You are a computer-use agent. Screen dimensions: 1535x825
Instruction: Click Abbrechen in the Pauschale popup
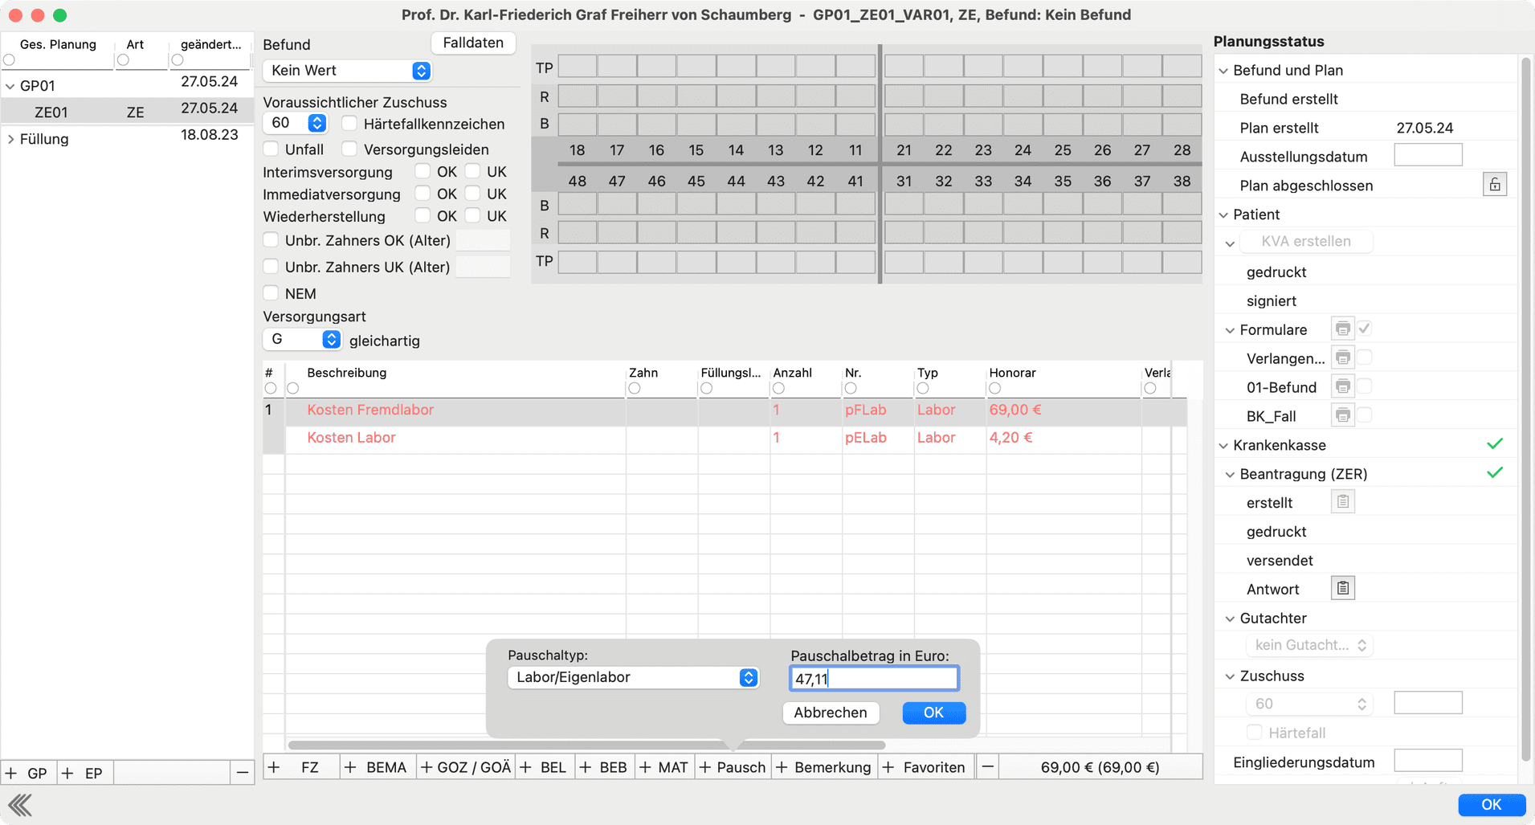[x=831, y=713]
